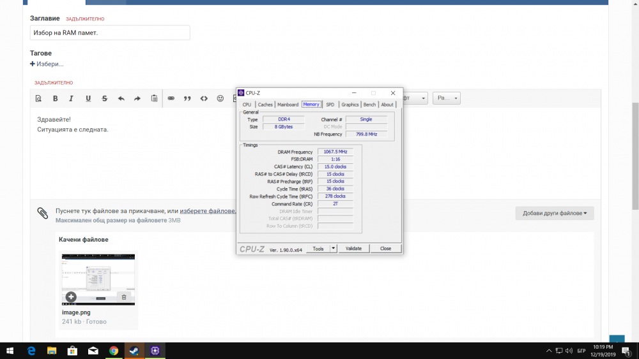This screenshot has width=639, height=359.
Task: Click the Channel # value Single
Action: point(366,119)
